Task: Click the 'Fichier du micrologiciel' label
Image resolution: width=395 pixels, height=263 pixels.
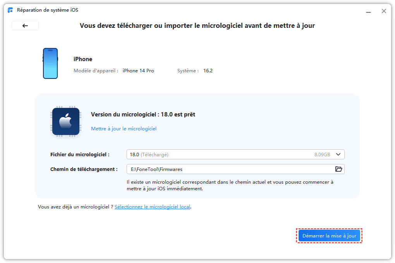Action: 80,154
